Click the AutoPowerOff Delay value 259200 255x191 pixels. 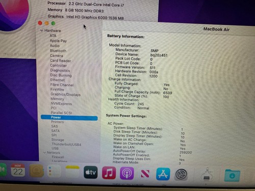[x=186, y=152]
